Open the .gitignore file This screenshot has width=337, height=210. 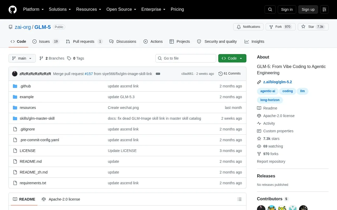(27, 129)
